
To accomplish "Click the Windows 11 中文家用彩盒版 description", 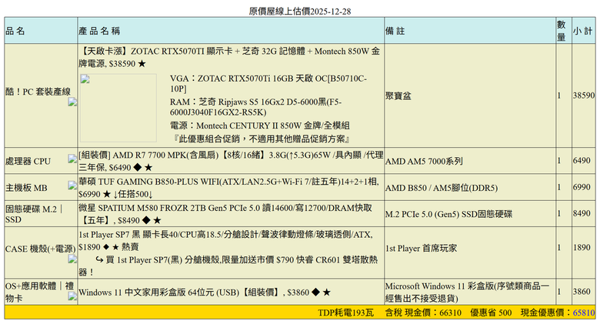I will point(205,293).
